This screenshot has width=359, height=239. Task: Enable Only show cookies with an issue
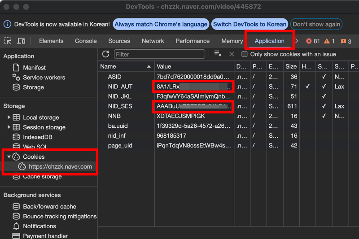click(x=245, y=54)
